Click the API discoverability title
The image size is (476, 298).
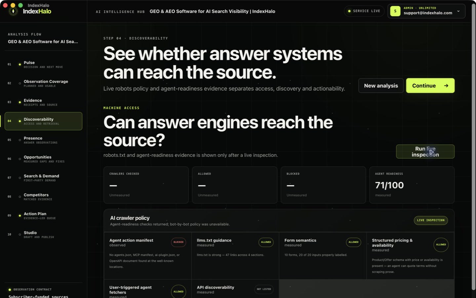click(x=215, y=287)
